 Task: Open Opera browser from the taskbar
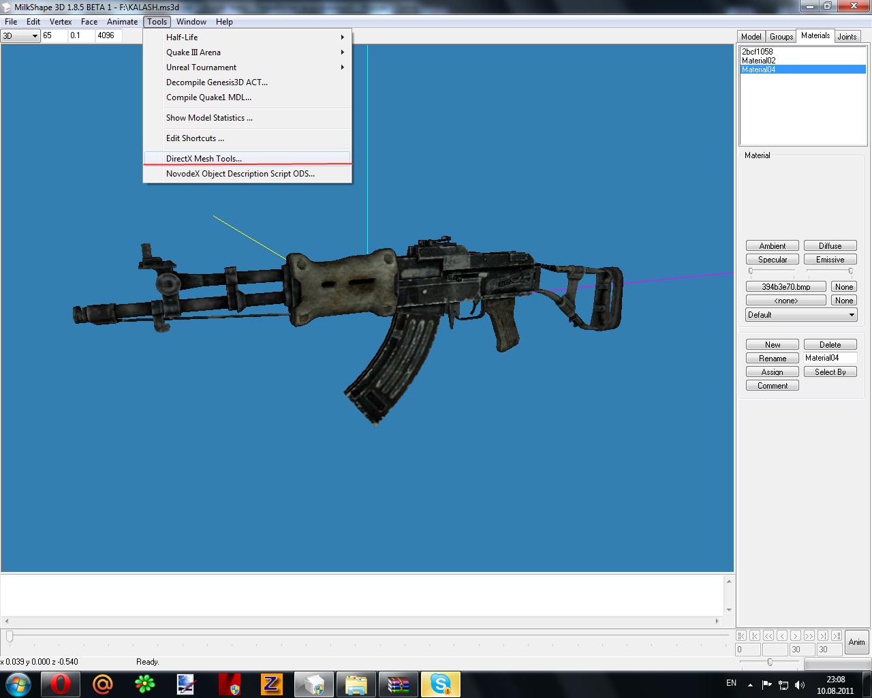coord(60,684)
